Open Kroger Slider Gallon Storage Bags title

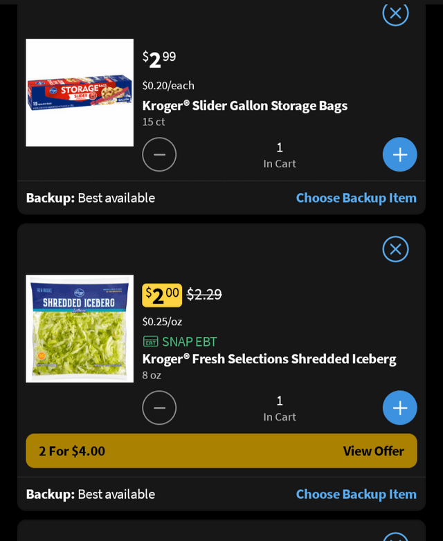(245, 106)
